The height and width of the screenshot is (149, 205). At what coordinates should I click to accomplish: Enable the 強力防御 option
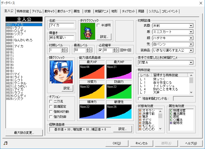tap(51, 117)
